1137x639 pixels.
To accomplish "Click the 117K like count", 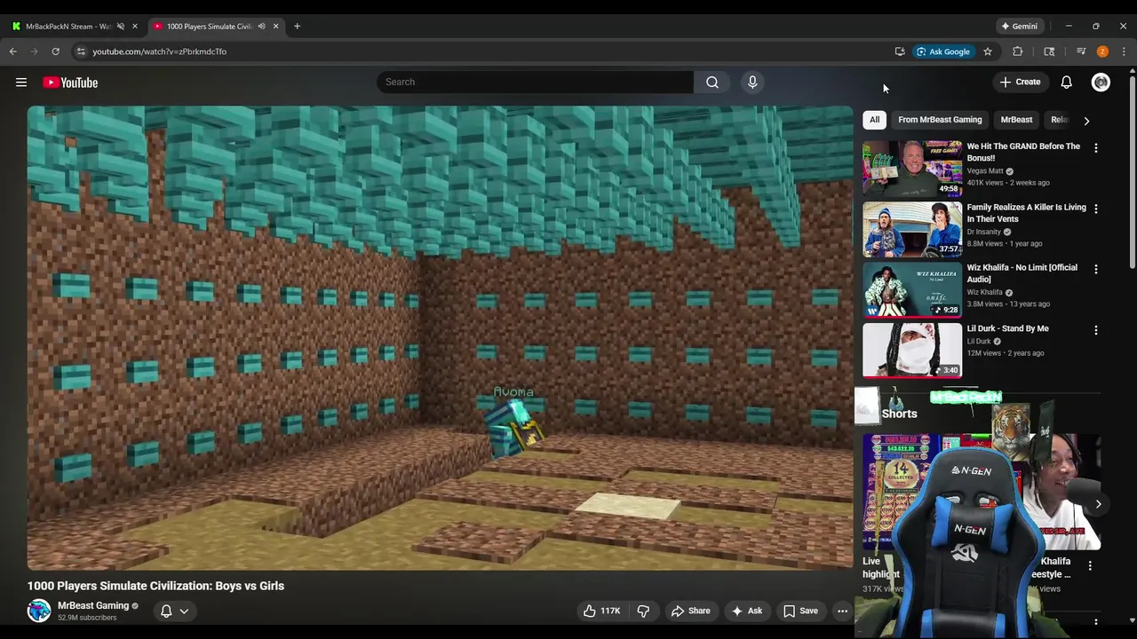I will (x=610, y=611).
